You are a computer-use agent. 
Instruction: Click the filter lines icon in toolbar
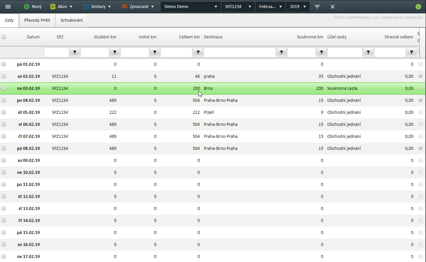(x=317, y=7)
